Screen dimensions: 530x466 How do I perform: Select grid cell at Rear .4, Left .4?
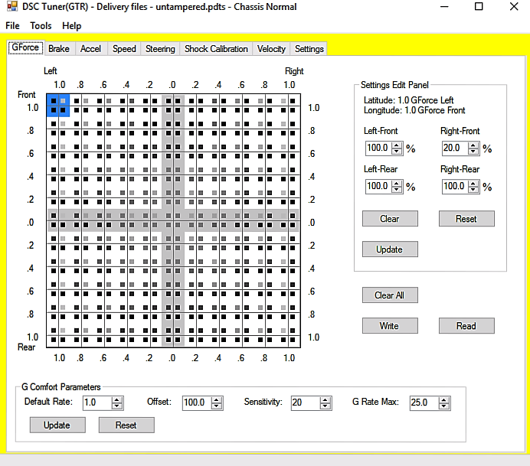click(127, 266)
